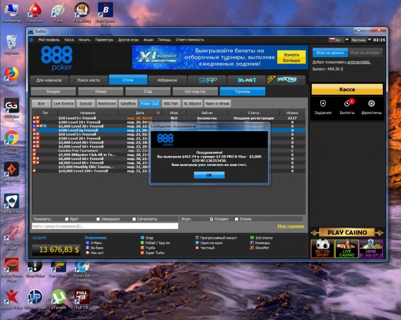Open the Мои турниры link
This screenshot has height=320, width=401.
(291, 226)
